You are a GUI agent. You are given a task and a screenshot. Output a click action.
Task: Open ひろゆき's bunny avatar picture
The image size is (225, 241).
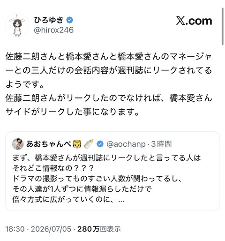[x=17, y=25]
